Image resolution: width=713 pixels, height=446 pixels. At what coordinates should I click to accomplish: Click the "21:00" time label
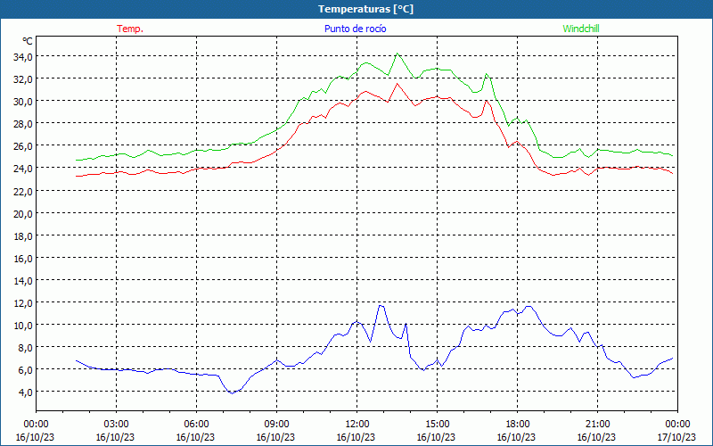[597, 425]
